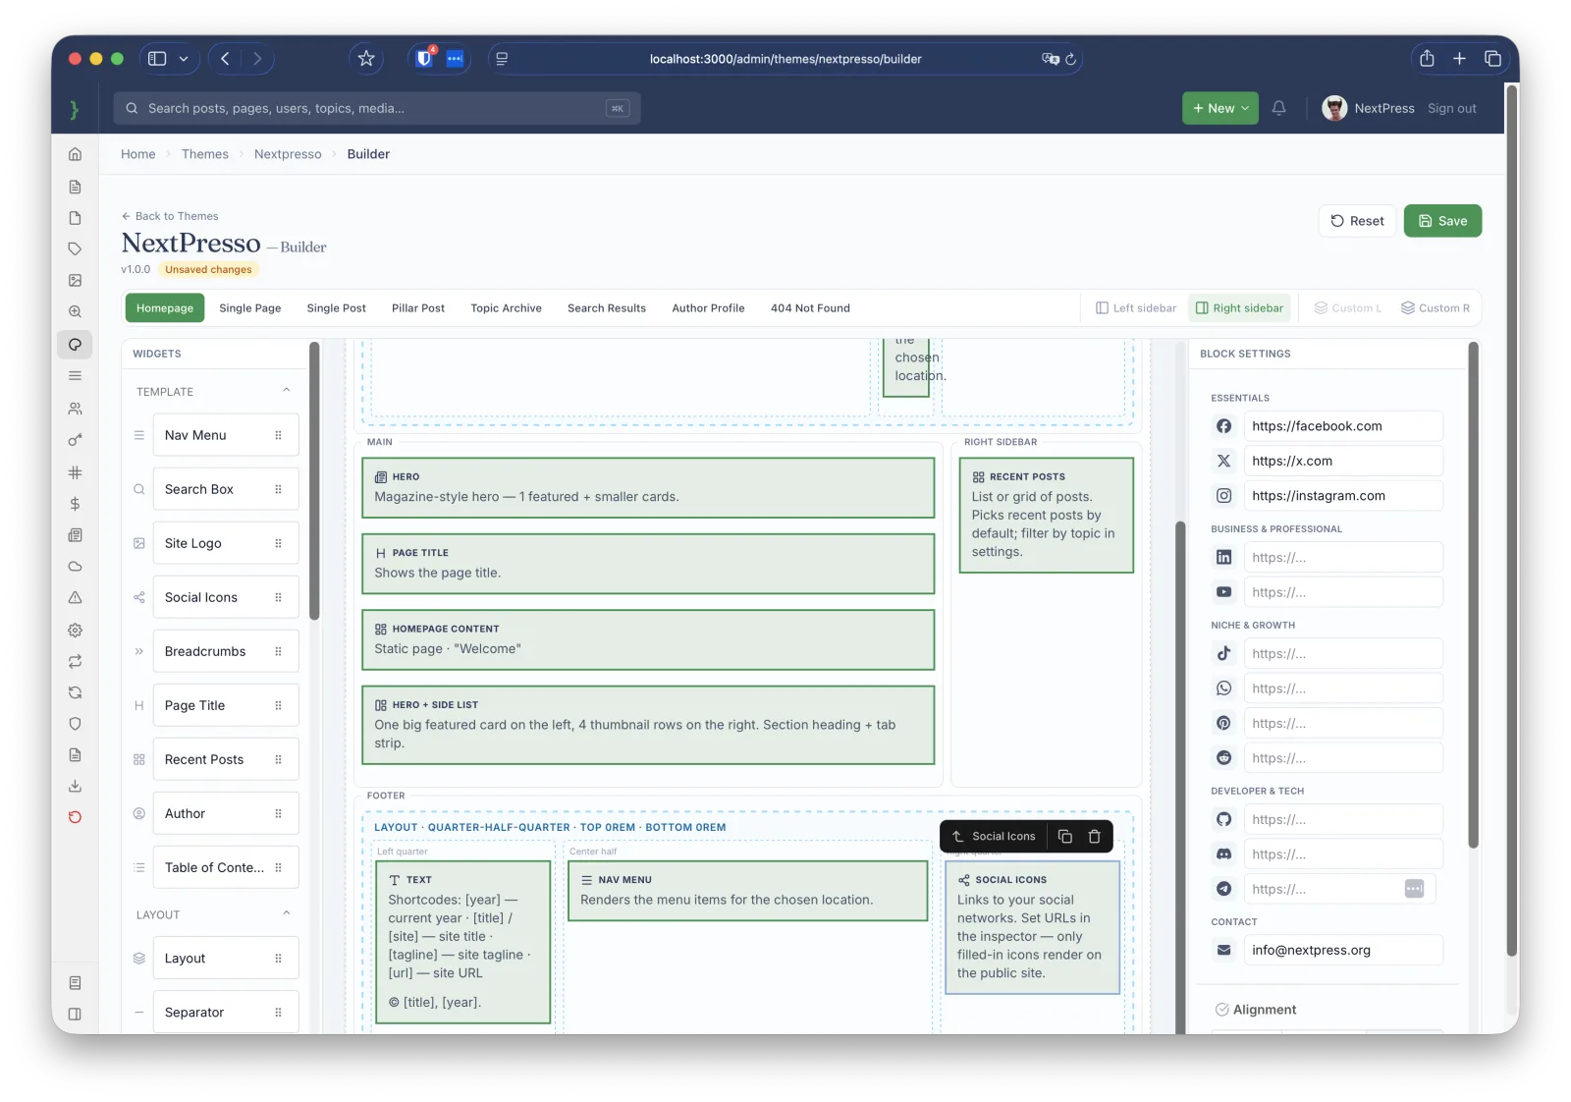Screen dimensions: 1571x1102
Task: Open the key icon in the admin sidebar
Action: point(75,440)
